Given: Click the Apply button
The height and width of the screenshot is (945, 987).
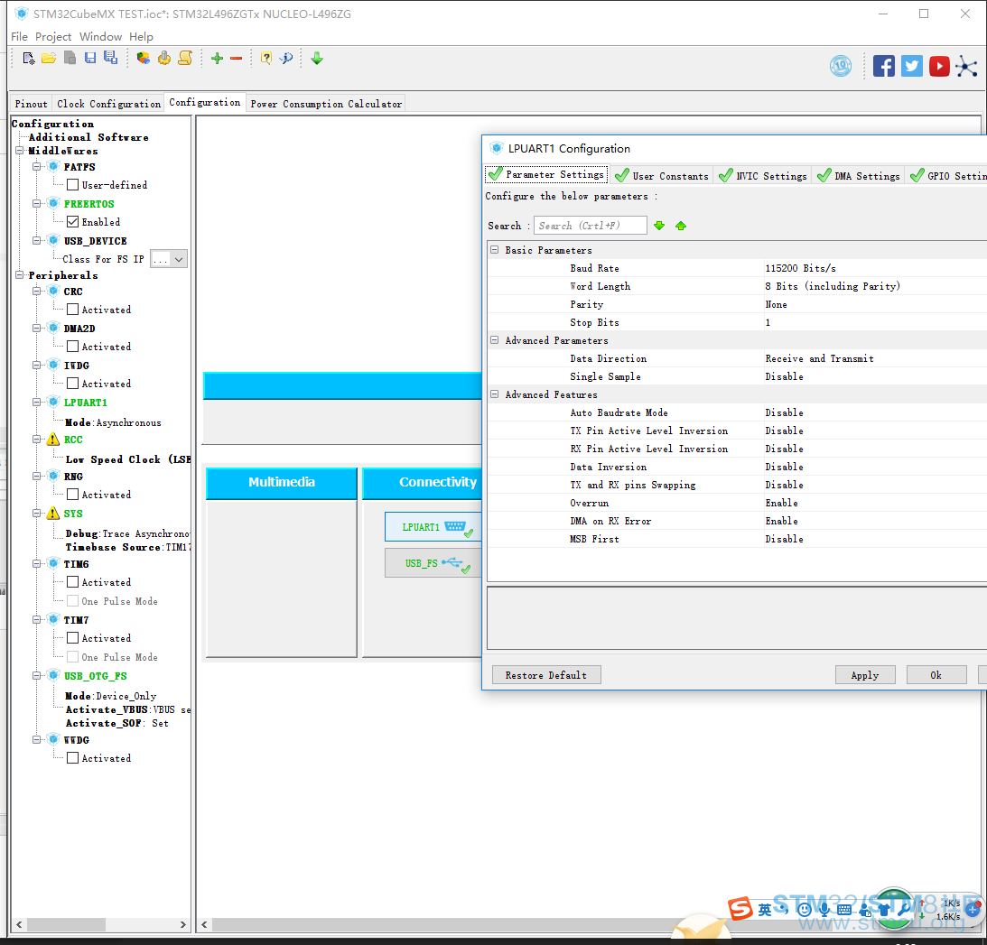Looking at the screenshot, I should (x=865, y=675).
